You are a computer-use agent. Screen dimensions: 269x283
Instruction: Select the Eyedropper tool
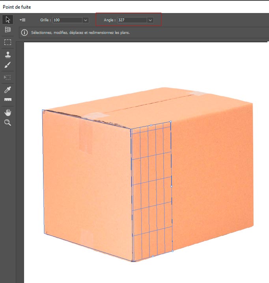point(7,89)
